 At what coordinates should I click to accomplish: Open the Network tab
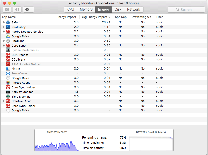(134, 10)
